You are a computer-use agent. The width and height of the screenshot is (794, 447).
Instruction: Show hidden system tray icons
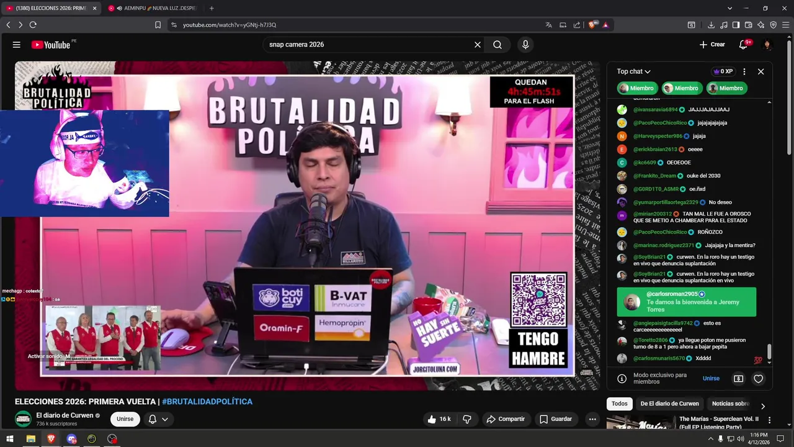tap(710, 439)
